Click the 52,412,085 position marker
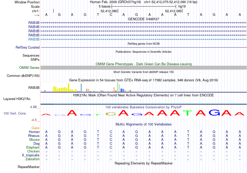The height and width of the screenshot is (173, 247). [x=173, y=11]
